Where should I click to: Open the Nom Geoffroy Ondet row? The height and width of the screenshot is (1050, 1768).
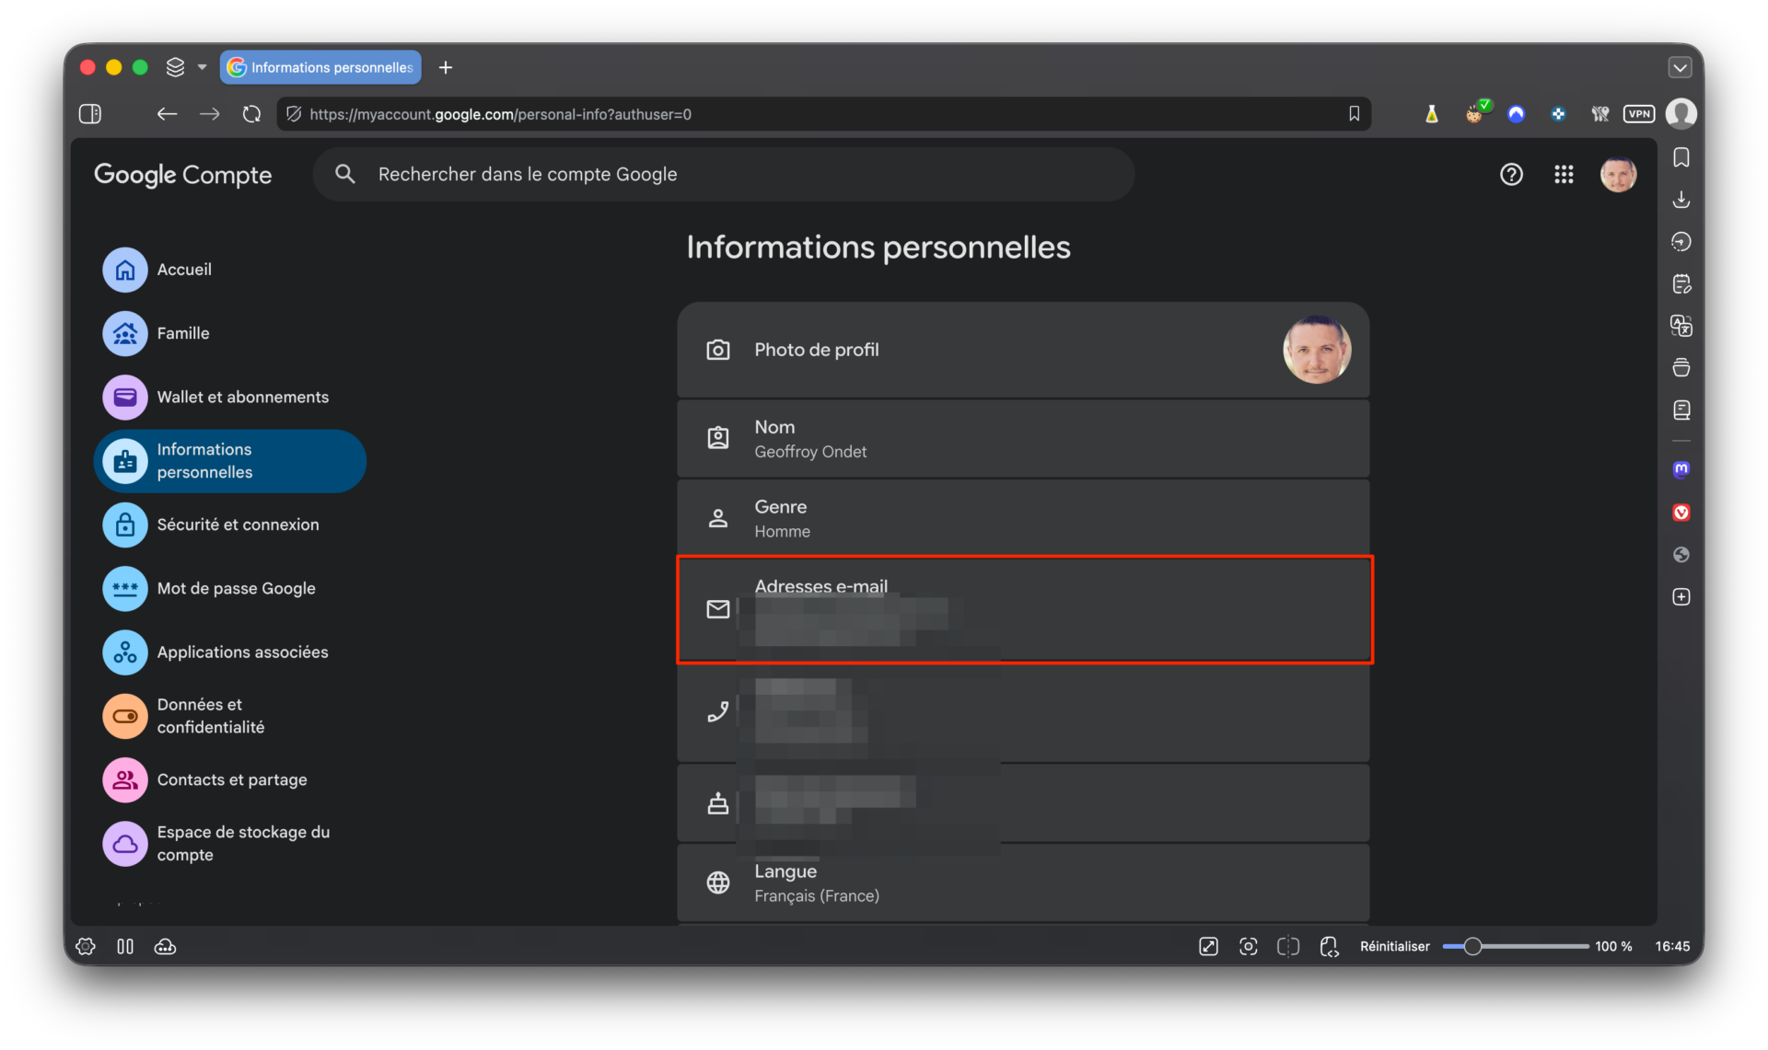click(x=1023, y=439)
